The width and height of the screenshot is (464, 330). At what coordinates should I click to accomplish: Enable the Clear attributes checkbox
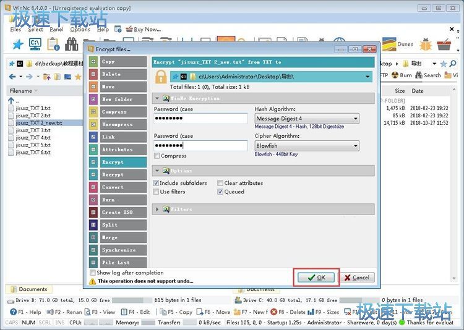pos(220,183)
